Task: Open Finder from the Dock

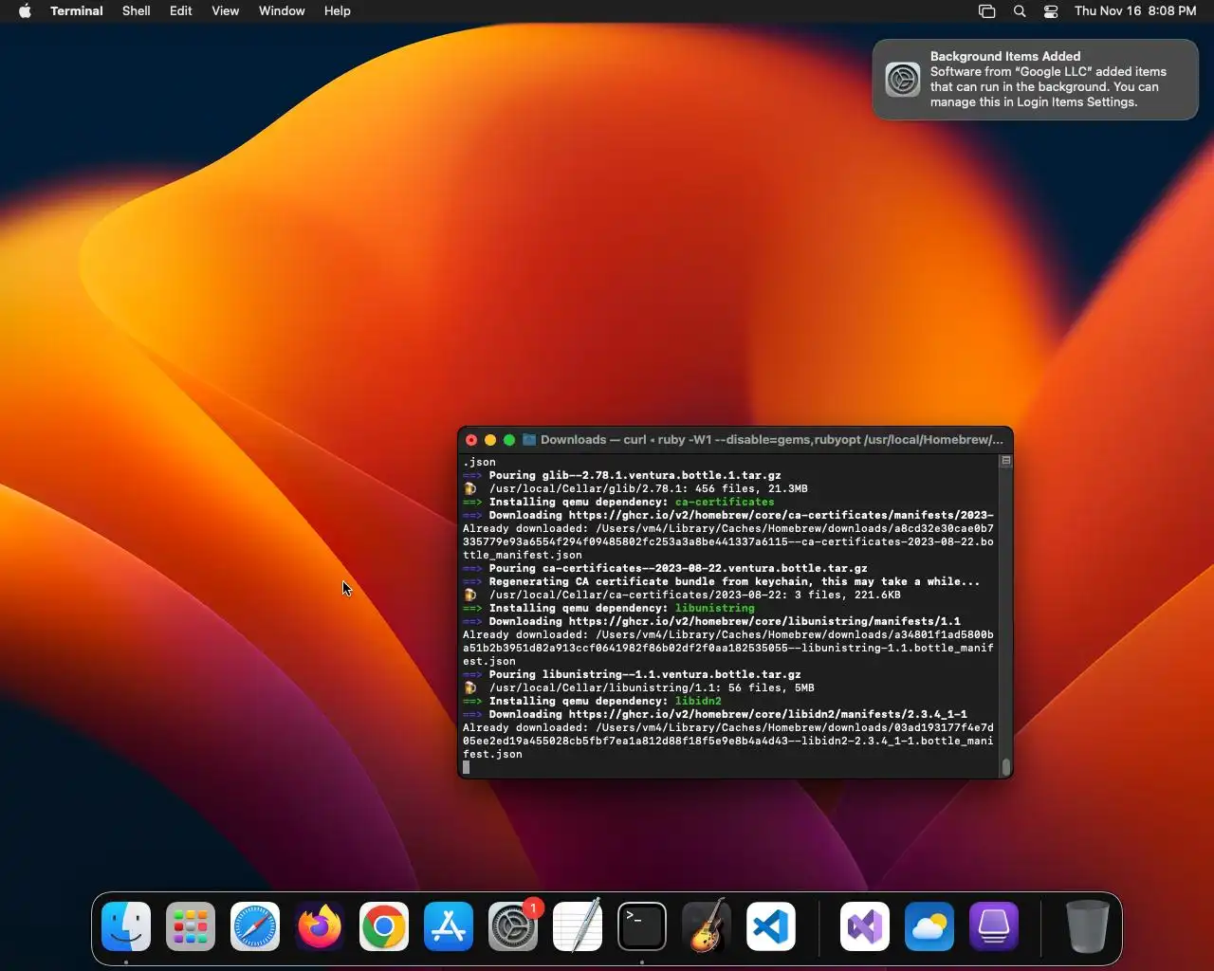Action: tap(126, 926)
